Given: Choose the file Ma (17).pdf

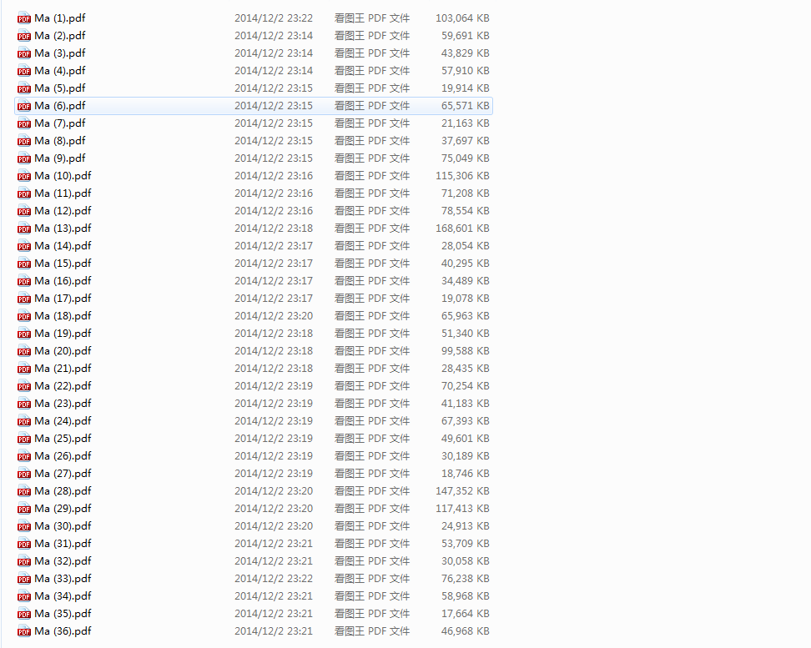Looking at the screenshot, I should 63,299.
